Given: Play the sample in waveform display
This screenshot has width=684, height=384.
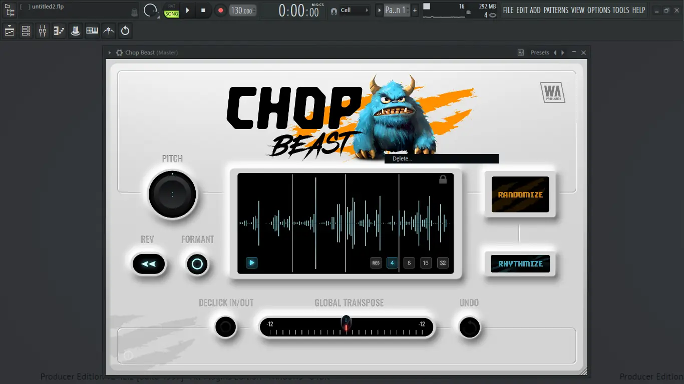Looking at the screenshot, I should tap(252, 262).
